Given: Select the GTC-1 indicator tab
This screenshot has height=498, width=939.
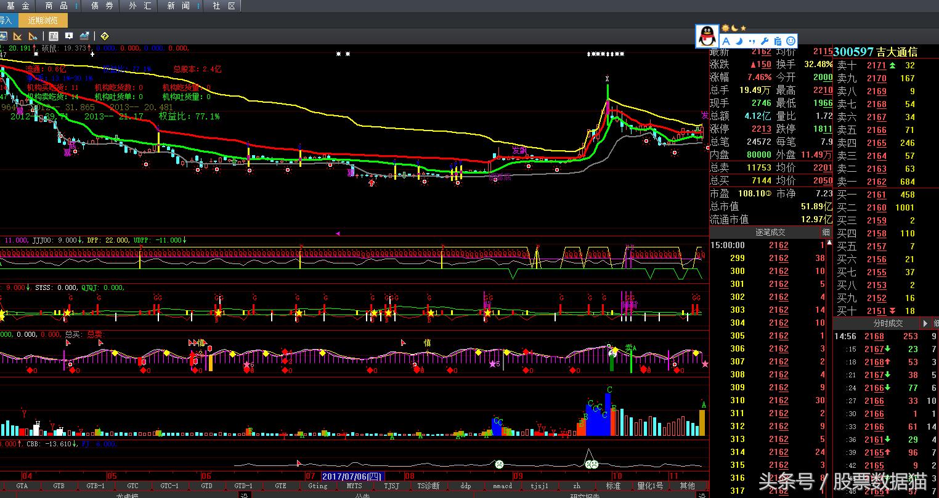Looking at the screenshot, I should click(x=169, y=486).
